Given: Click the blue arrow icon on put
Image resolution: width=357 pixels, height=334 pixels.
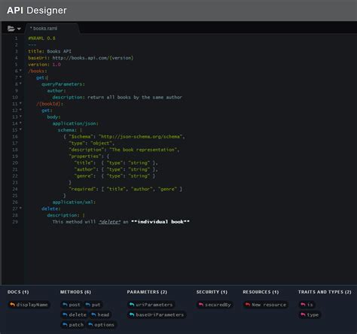Looking at the screenshot, I should click(x=88, y=305).
